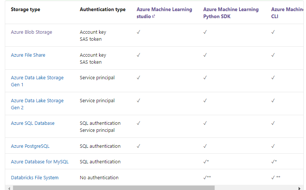Image resolution: width=306 pixels, height=190 pixels.
Task: Open Azure Machine Learning studio header link
Action: pos(164,10)
